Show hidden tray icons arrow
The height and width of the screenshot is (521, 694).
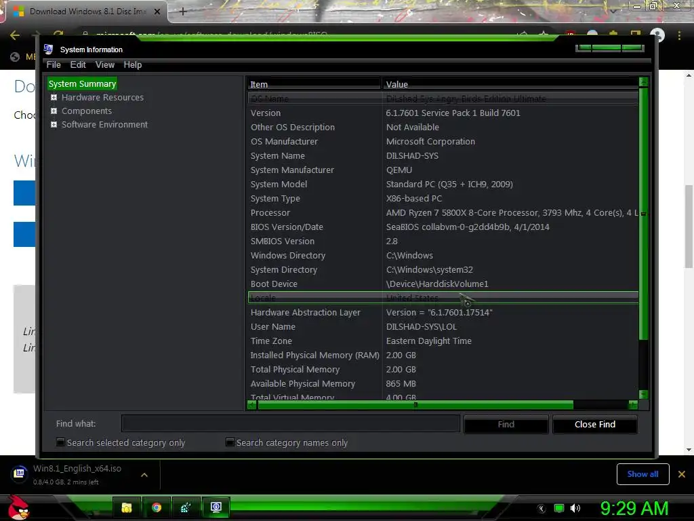point(542,509)
